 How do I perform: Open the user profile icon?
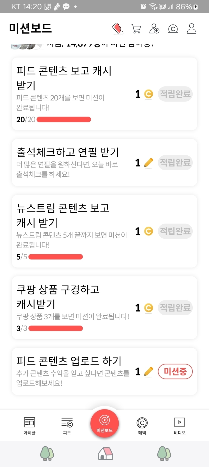[x=191, y=29]
